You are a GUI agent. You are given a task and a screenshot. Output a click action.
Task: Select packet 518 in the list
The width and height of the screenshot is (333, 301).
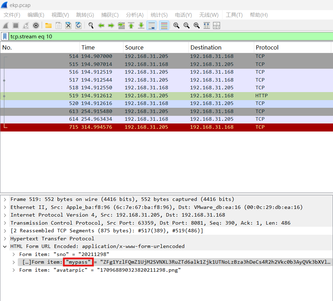[x=167, y=88]
